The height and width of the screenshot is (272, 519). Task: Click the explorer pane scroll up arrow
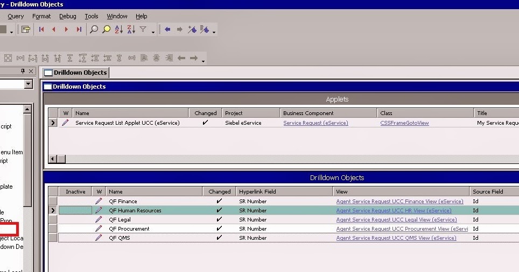point(27,109)
